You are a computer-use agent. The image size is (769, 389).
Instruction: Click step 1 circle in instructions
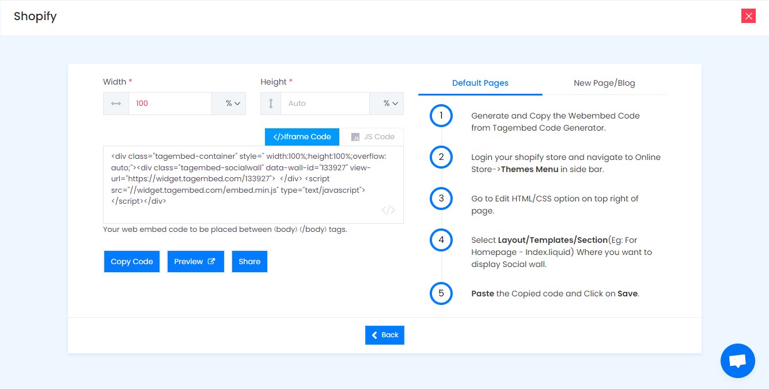tap(441, 116)
